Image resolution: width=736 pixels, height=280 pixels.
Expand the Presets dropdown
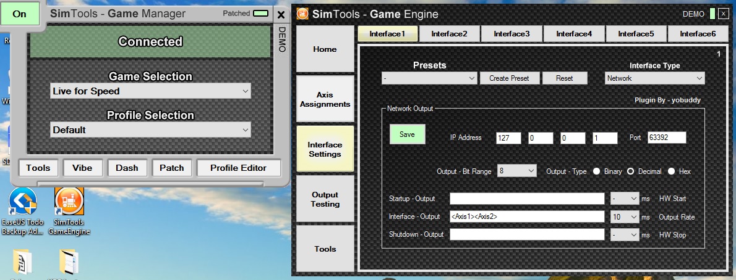click(x=429, y=78)
